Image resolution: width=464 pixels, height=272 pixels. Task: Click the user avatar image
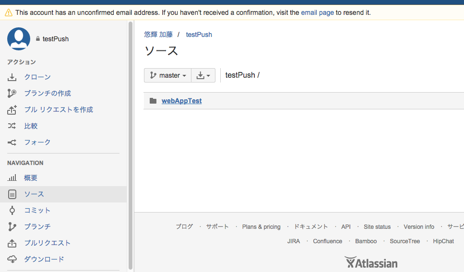19,39
